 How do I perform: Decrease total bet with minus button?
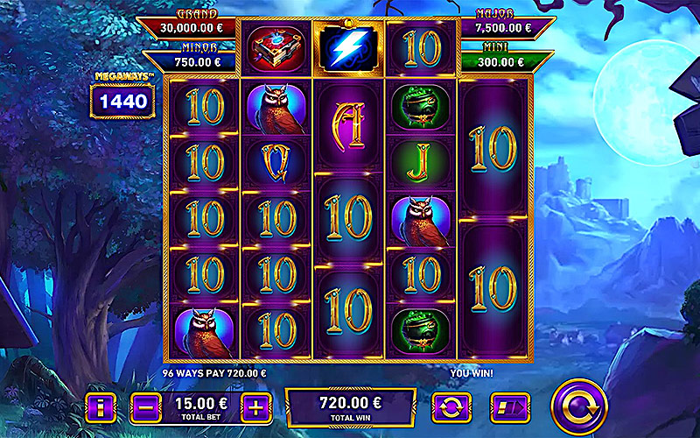(x=145, y=407)
